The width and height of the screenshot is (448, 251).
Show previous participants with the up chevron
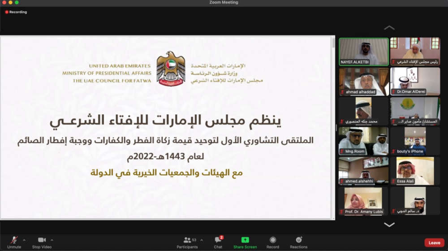coord(389,28)
